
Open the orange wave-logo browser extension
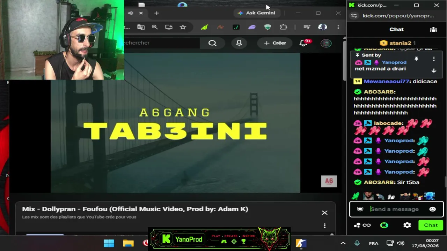point(220,27)
